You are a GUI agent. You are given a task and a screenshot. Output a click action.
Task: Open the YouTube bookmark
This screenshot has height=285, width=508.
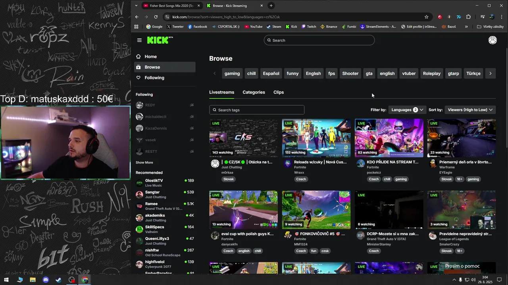coord(253,27)
